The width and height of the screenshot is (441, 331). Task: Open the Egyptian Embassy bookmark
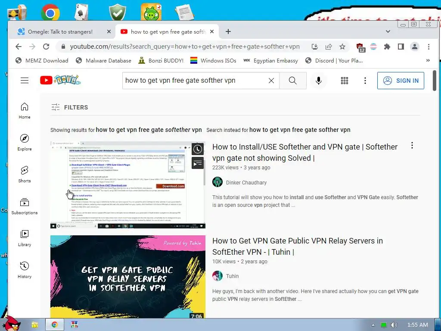270,60
